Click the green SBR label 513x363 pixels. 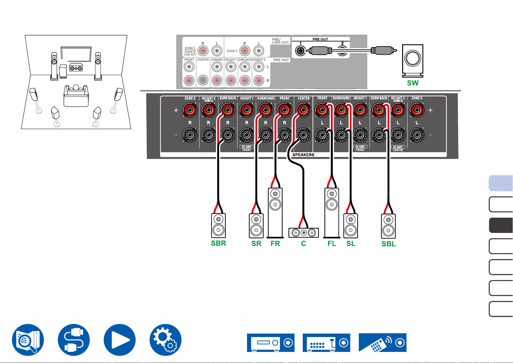[x=218, y=243]
